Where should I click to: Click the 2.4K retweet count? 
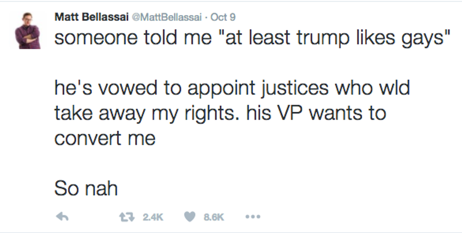[152, 217]
